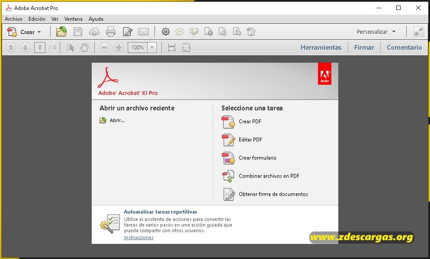Click the cloud upload icon
430x259 pixels.
pyautogui.click(x=94, y=32)
